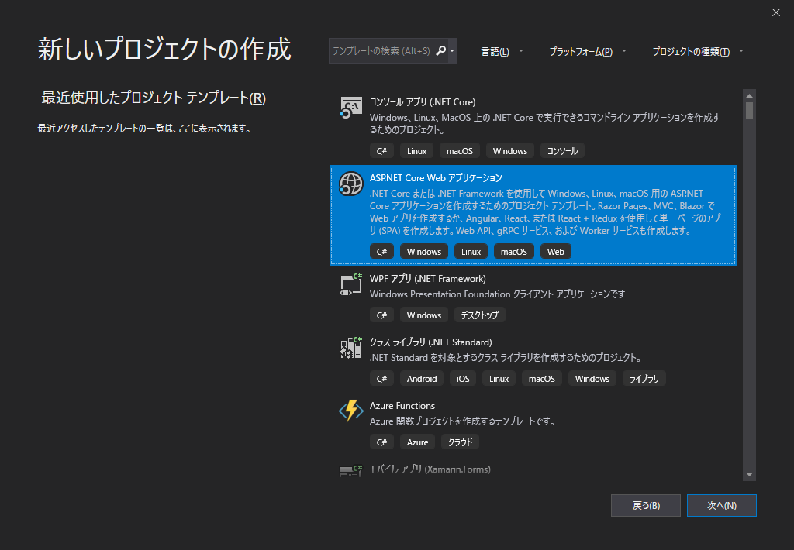The height and width of the screenshot is (550, 794).
Task: Click the Mobile App (Xamarin.Forms) template icon
Action: point(350,469)
